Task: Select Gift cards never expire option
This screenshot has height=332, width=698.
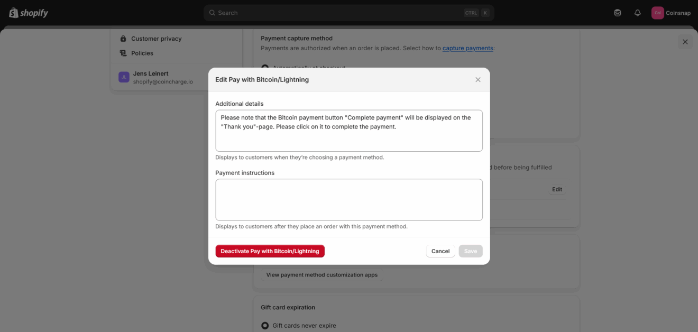Action: pyautogui.click(x=265, y=326)
